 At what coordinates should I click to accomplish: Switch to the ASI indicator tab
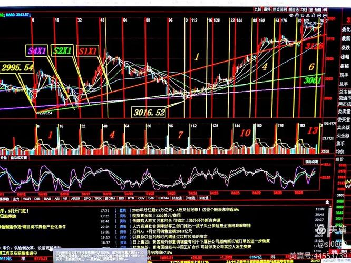coord(57,199)
